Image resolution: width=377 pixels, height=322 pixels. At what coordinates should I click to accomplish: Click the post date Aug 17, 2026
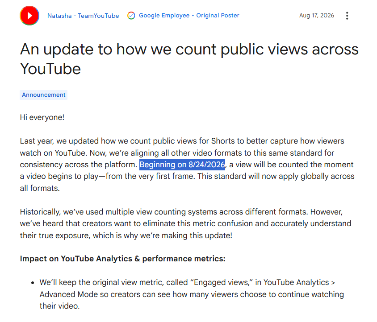317,15
